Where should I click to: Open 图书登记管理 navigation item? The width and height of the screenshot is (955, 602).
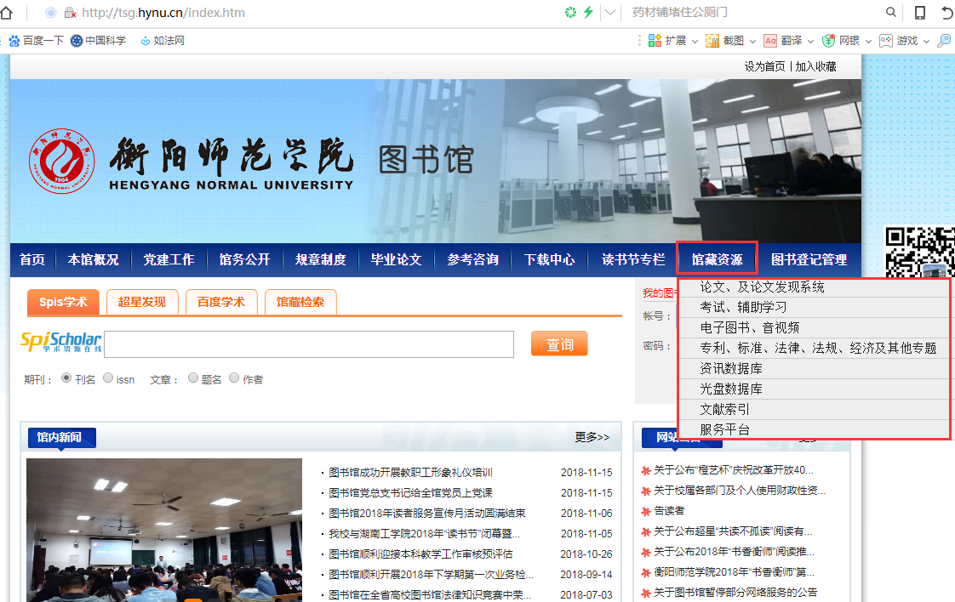[809, 260]
